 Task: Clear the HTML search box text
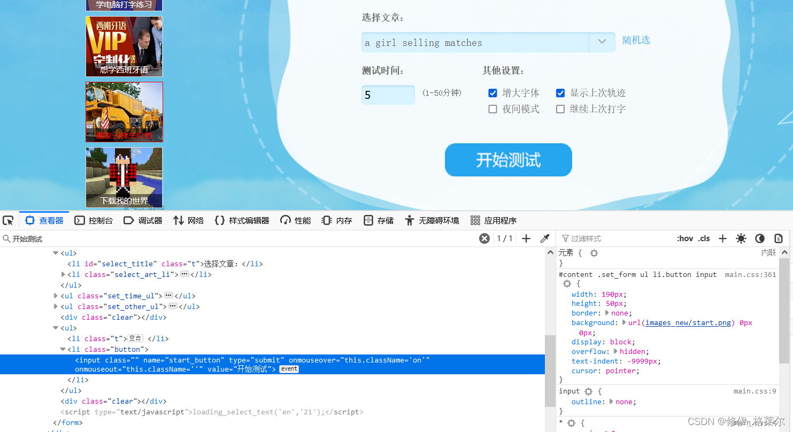pyautogui.click(x=484, y=238)
